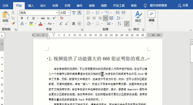Screen dimensions: 193x105
Task: Switch to the 布局 Layout tab
Action: pos(55,6)
